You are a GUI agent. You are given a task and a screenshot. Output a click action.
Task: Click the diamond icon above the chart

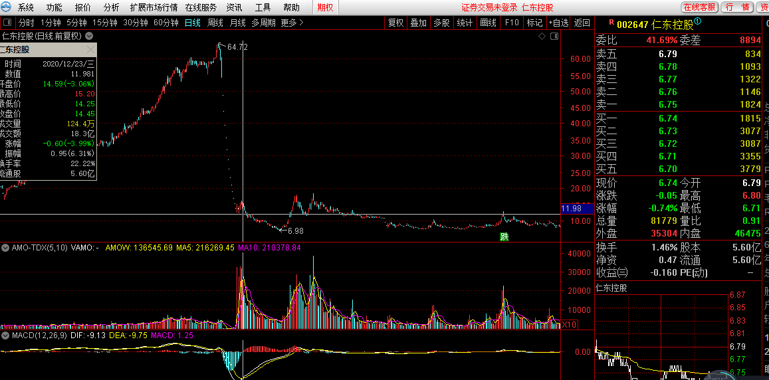coord(542,36)
